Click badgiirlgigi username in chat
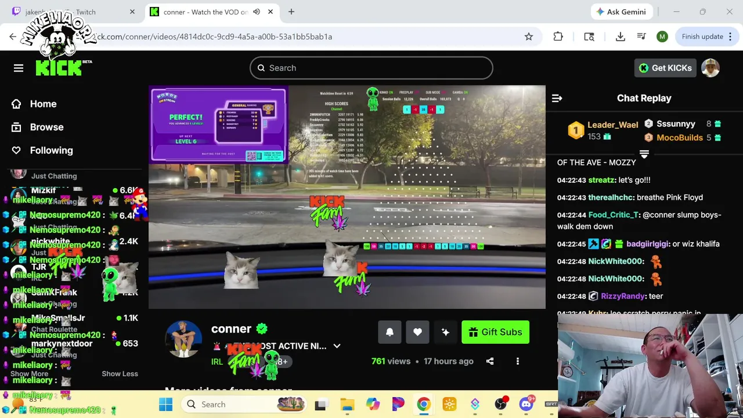Image resolution: width=743 pixels, height=418 pixels. tap(647, 244)
